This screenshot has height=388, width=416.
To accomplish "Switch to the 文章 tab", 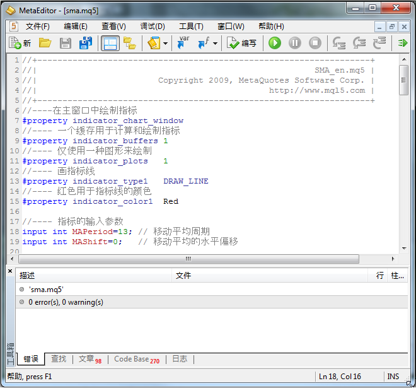I will click(x=90, y=359).
